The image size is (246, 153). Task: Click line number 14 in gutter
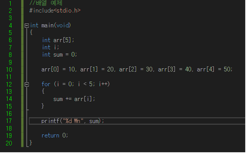pos(9,99)
